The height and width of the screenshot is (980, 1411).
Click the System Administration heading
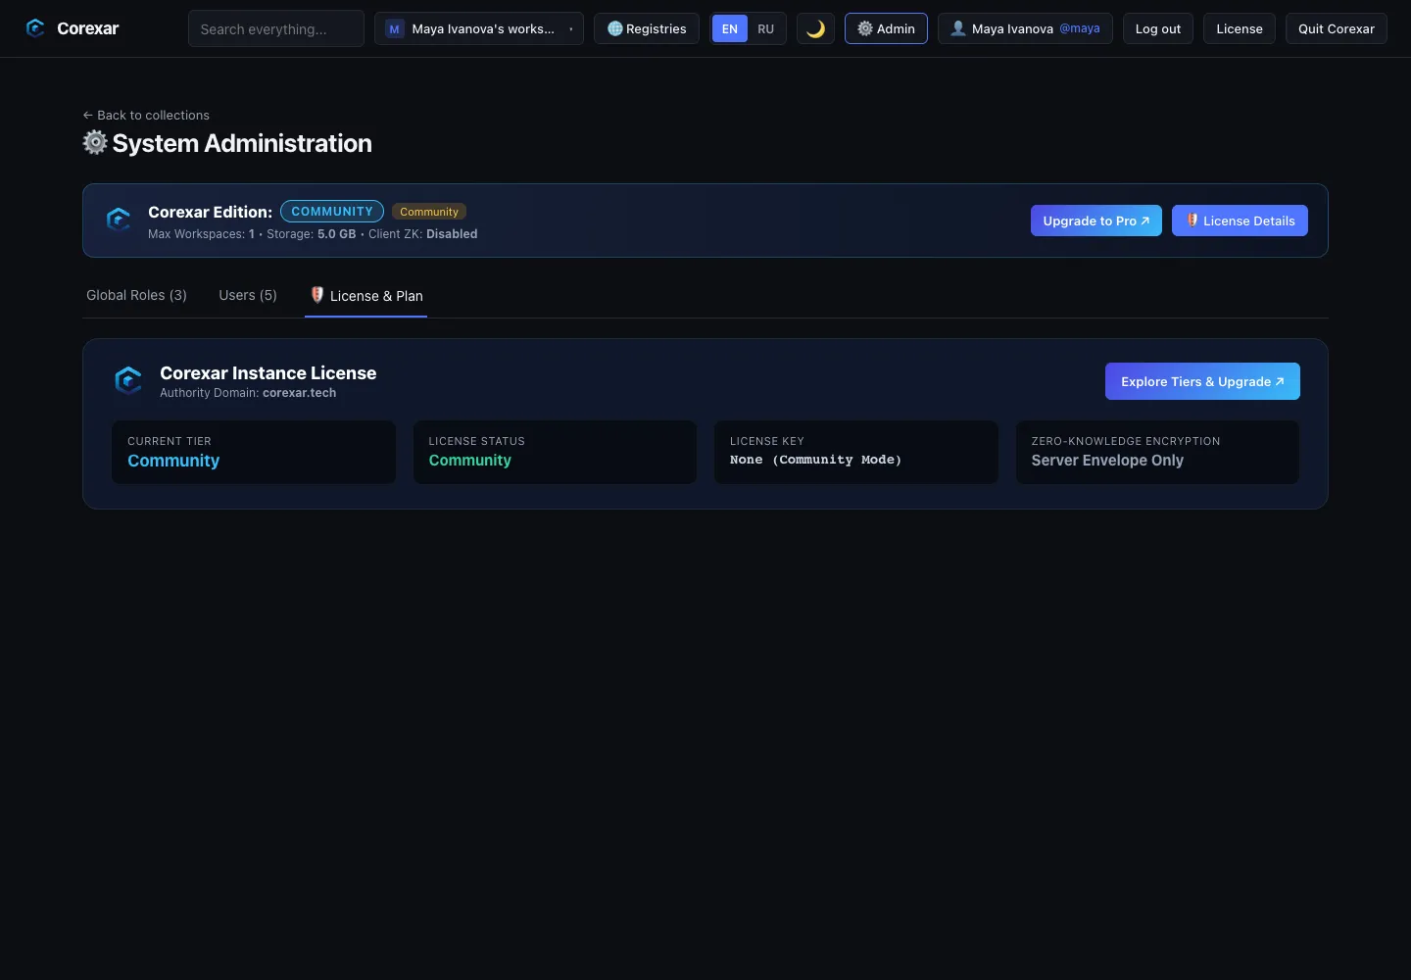[x=242, y=143]
